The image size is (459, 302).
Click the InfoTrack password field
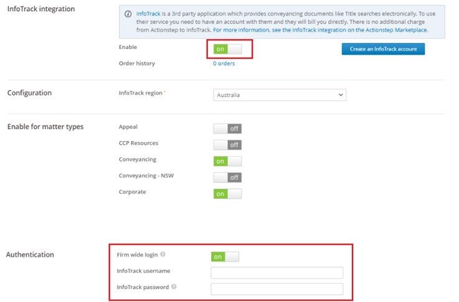[277, 289]
